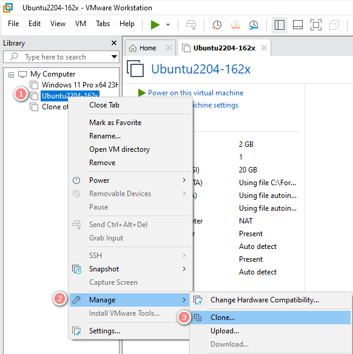Click the virtual machine settings link

click(215, 105)
